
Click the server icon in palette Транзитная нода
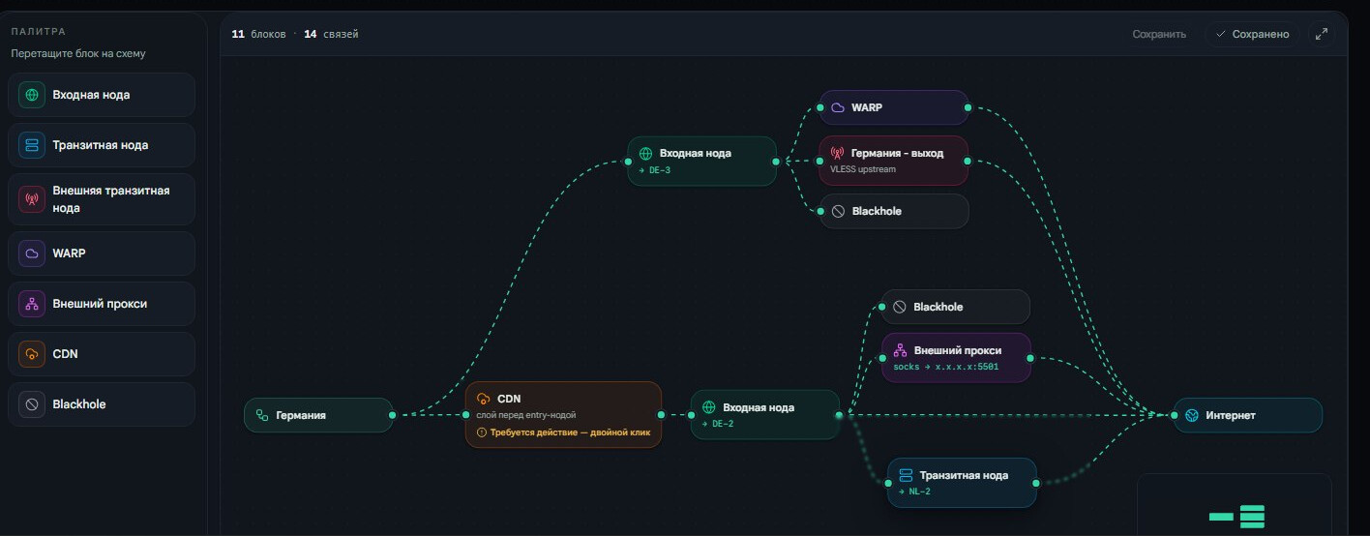tap(32, 145)
